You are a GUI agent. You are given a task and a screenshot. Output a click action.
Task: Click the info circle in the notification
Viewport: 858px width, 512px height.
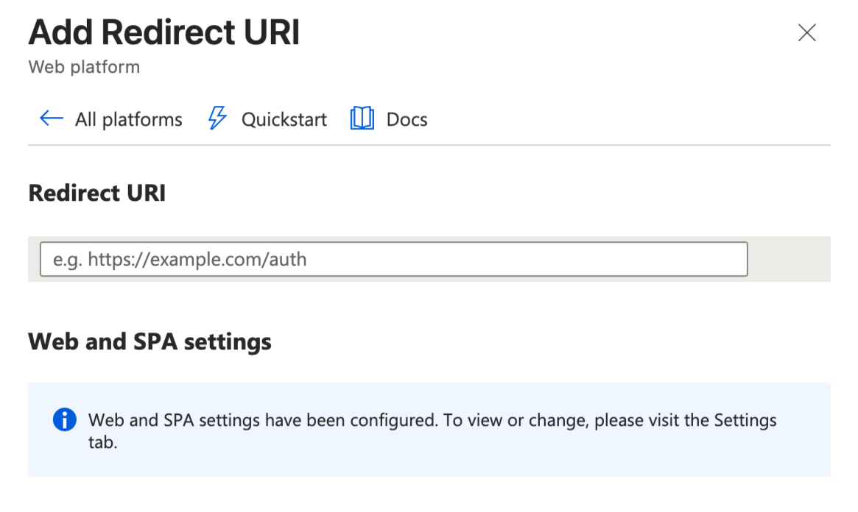pos(65,420)
